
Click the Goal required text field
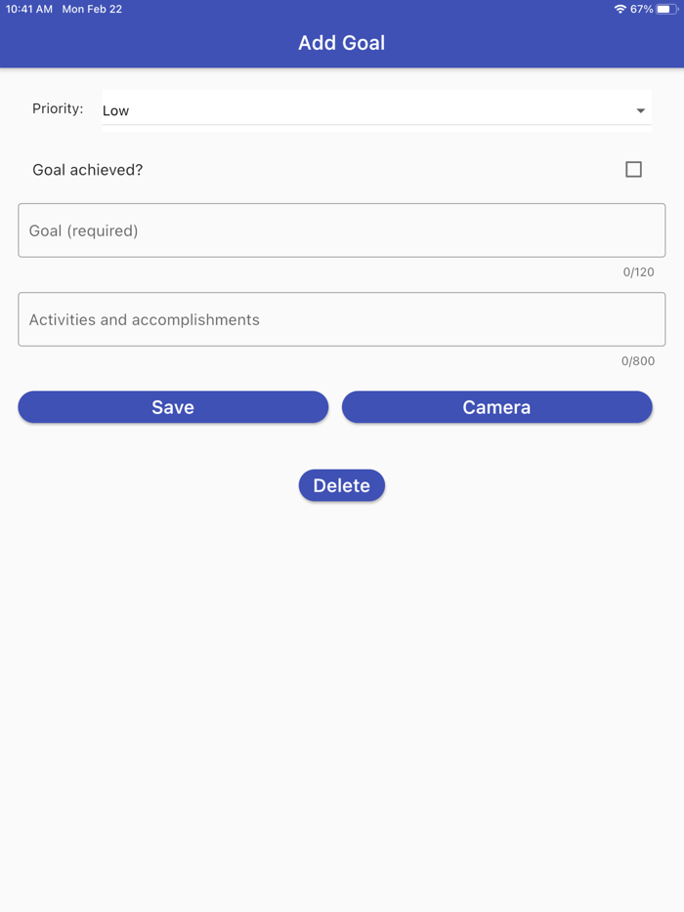click(x=341, y=229)
